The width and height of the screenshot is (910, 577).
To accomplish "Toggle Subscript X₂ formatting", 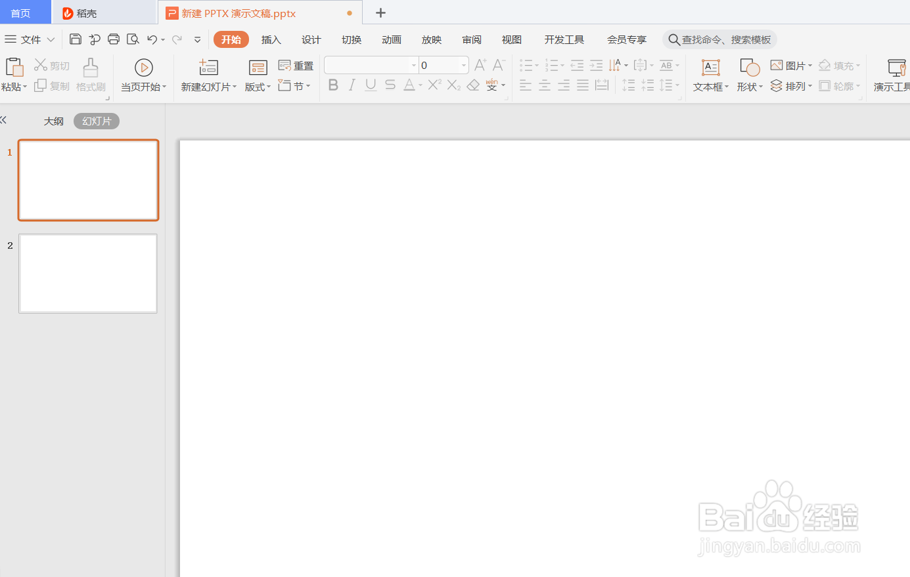I will pyautogui.click(x=453, y=85).
